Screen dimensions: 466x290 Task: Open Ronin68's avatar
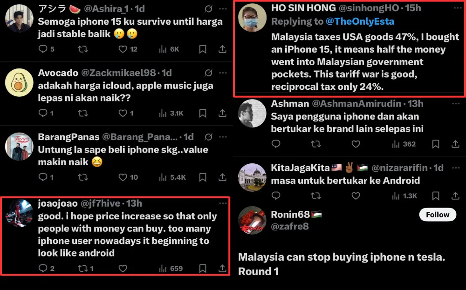tap(252, 220)
